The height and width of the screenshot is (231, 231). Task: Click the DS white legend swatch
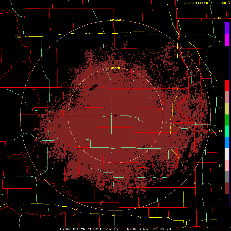pyautogui.click(x=227, y=154)
